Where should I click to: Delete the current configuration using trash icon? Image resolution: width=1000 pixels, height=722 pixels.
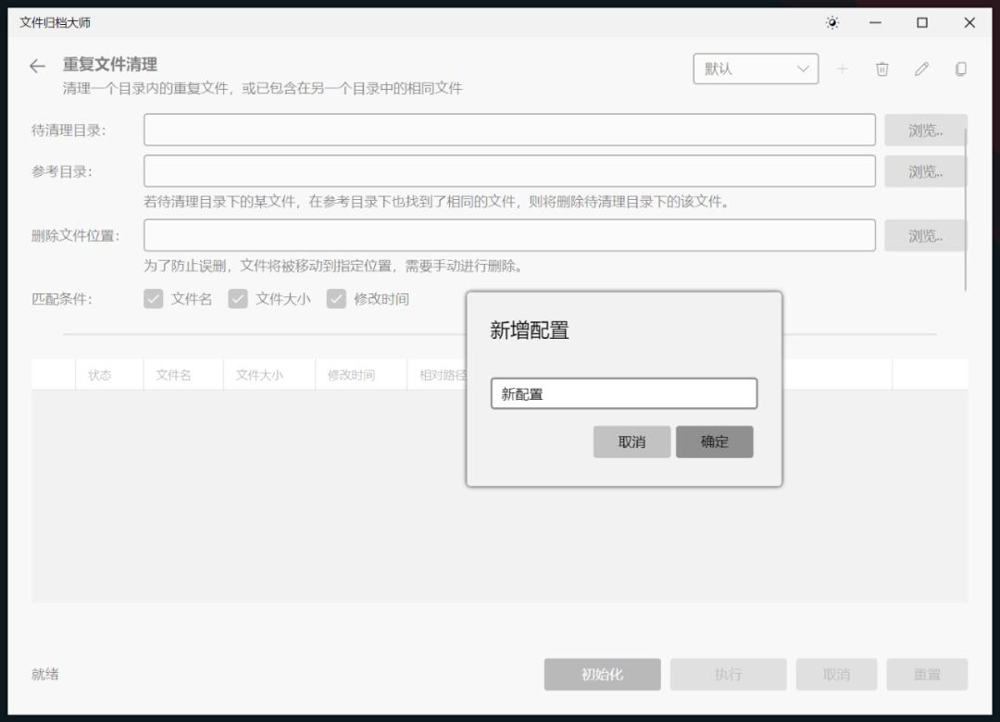click(x=881, y=68)
